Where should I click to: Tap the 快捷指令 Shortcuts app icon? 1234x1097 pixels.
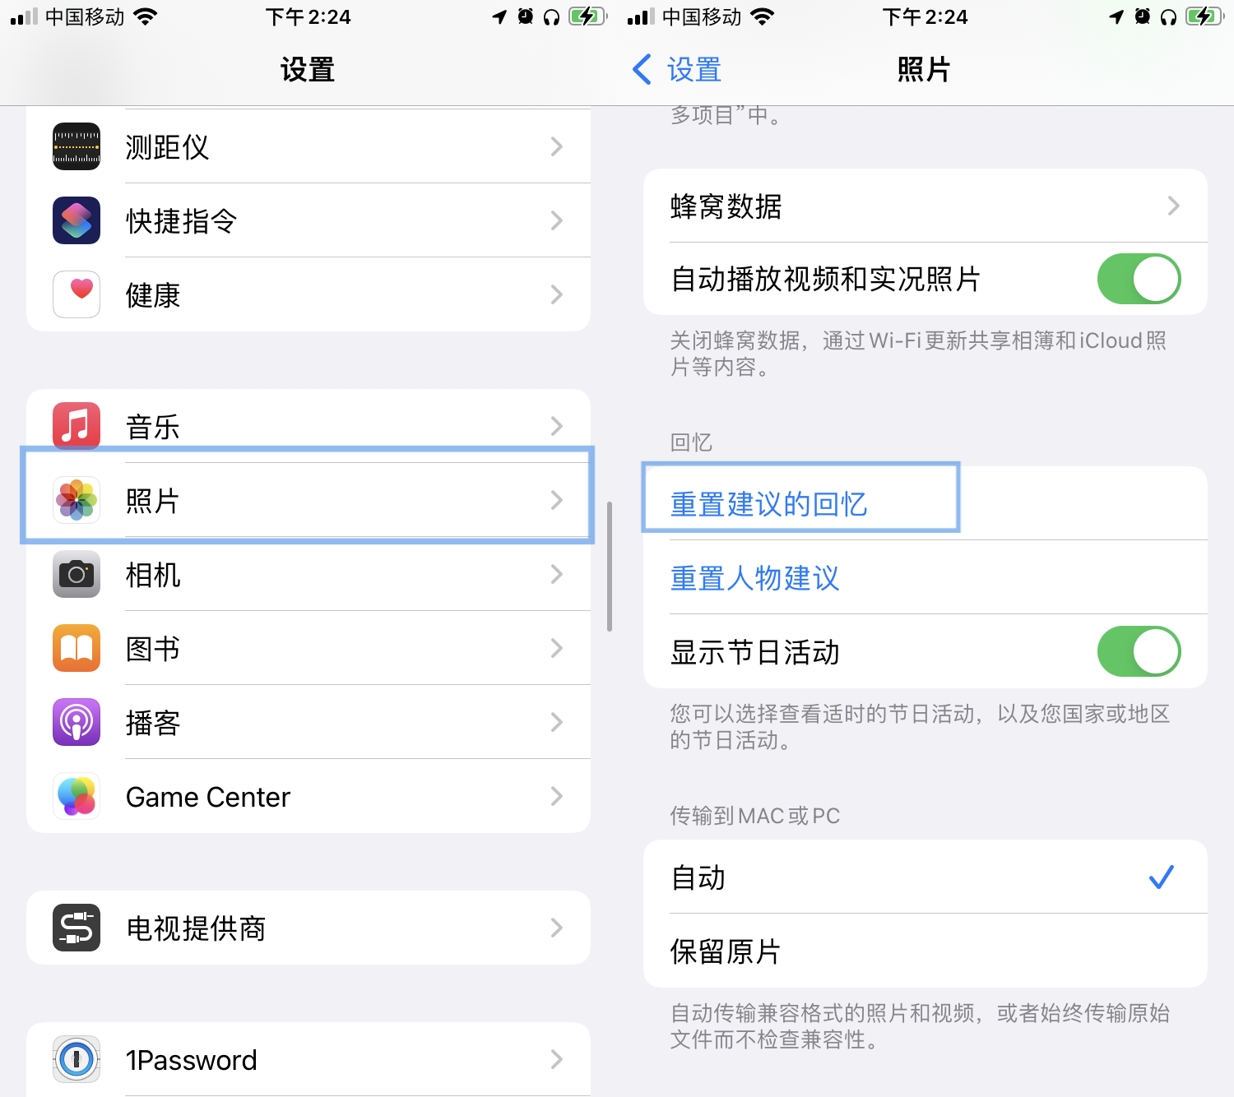pyautogui.click(x=77, y=220)
